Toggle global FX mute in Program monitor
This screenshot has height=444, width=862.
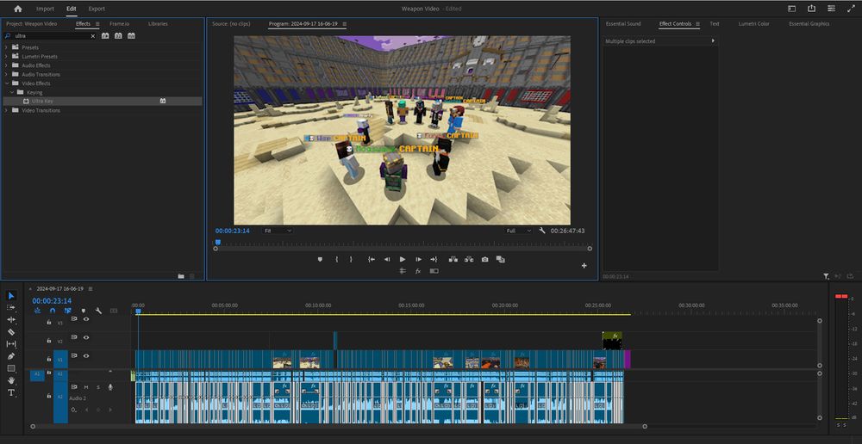(418, 271)
